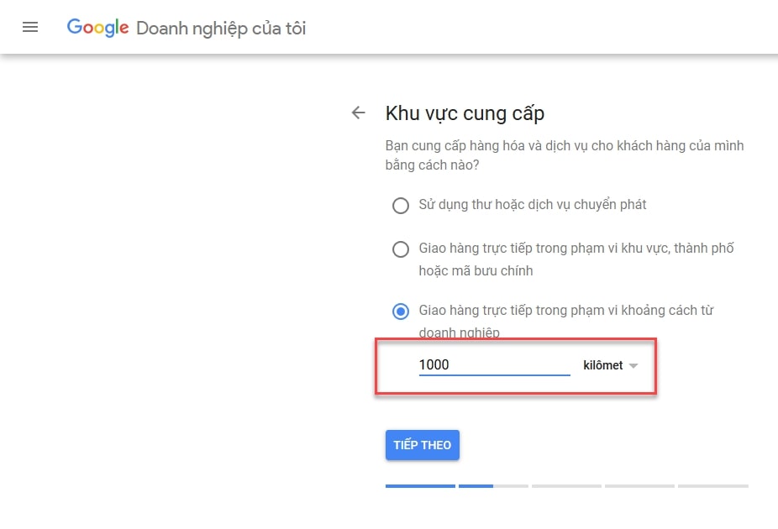Click the first completed progress segment
The width and height of the screenshot is (778, 529).
pos(420,486)
